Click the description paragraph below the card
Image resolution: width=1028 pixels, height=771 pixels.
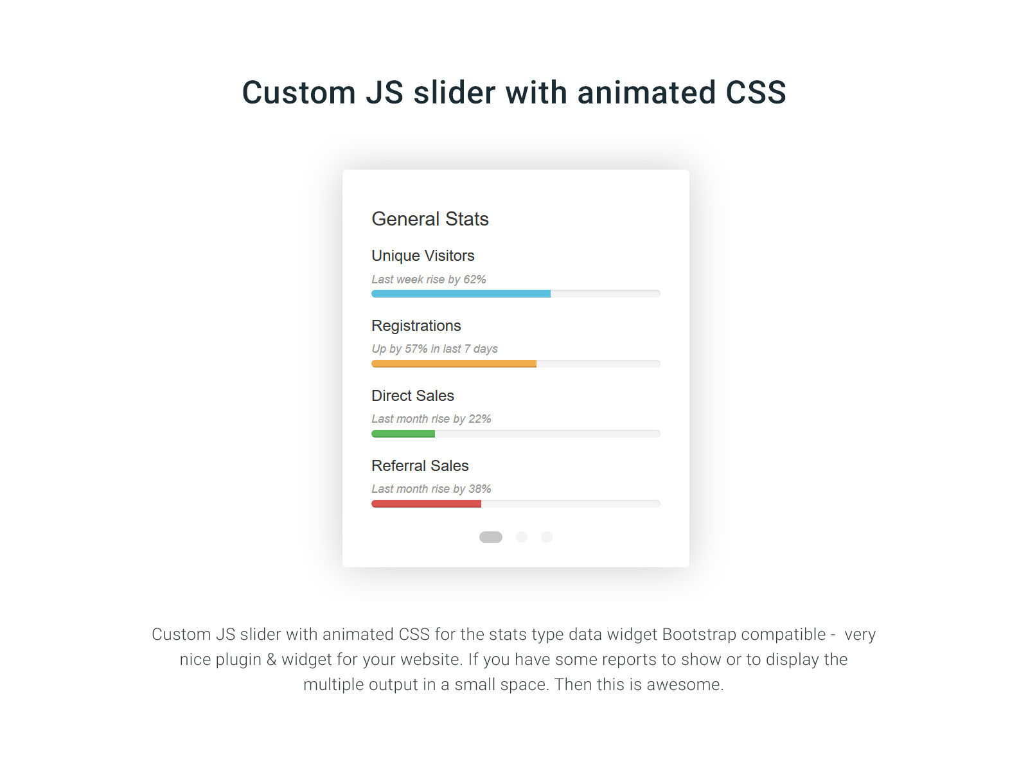tap(514, 659)
